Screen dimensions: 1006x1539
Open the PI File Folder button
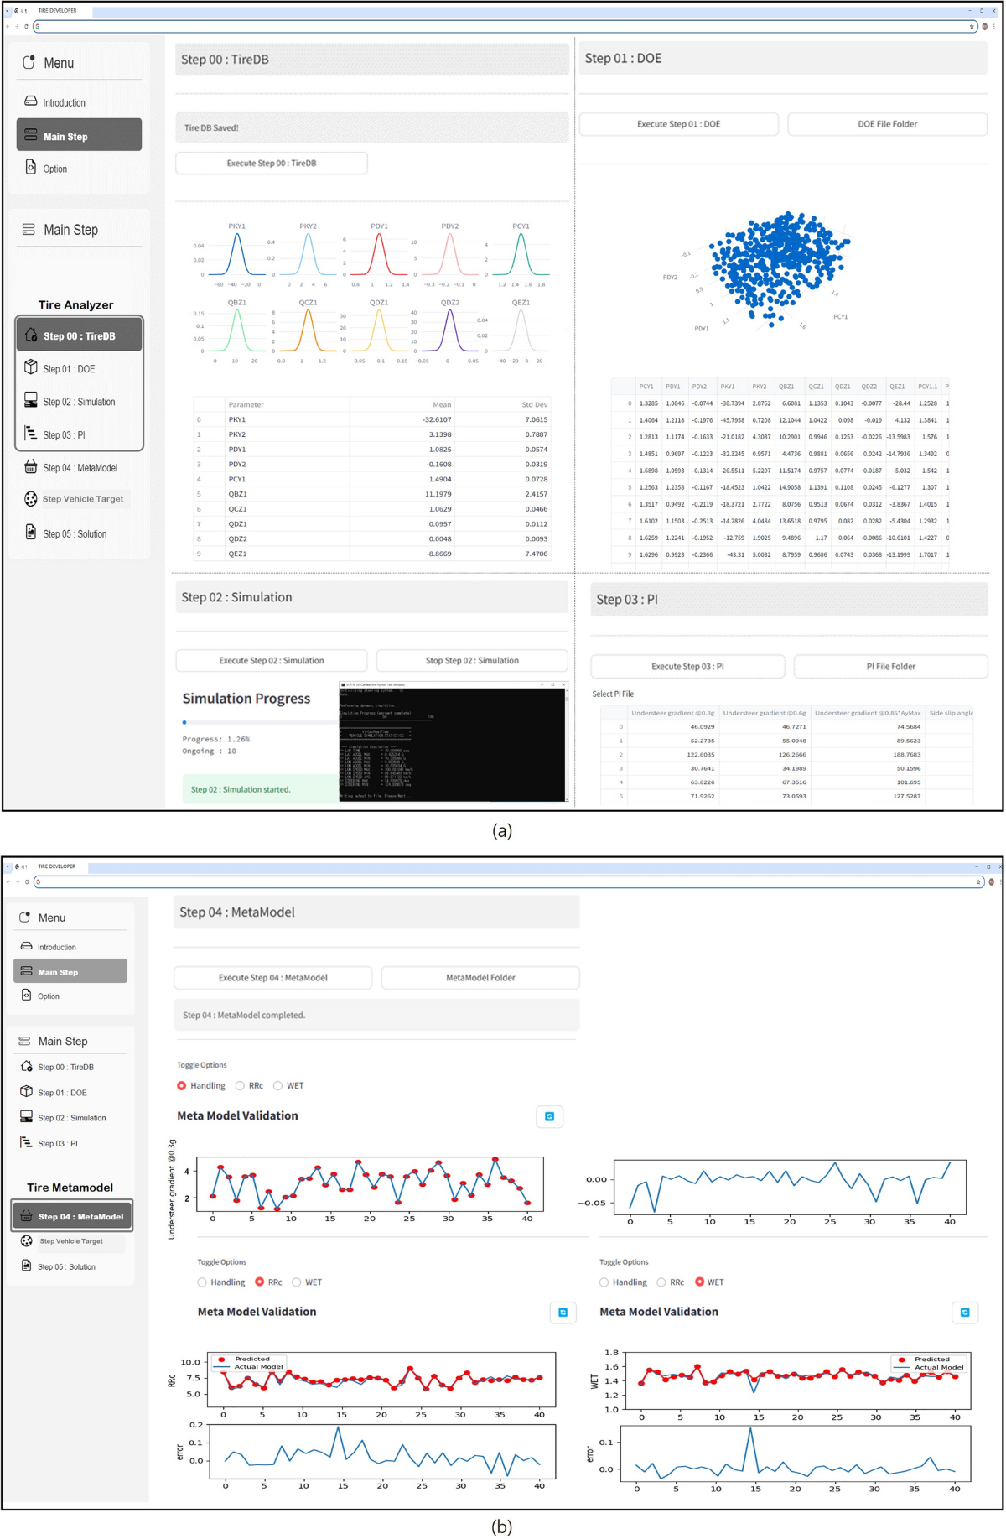point(890,667)
